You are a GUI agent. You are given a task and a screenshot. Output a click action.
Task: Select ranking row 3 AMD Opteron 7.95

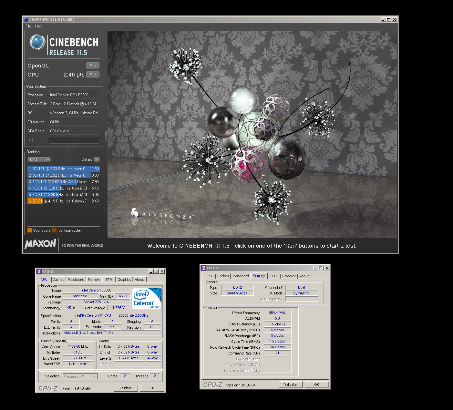64,182
